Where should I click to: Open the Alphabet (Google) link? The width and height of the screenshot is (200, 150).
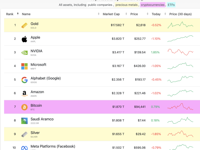(46, 78)
